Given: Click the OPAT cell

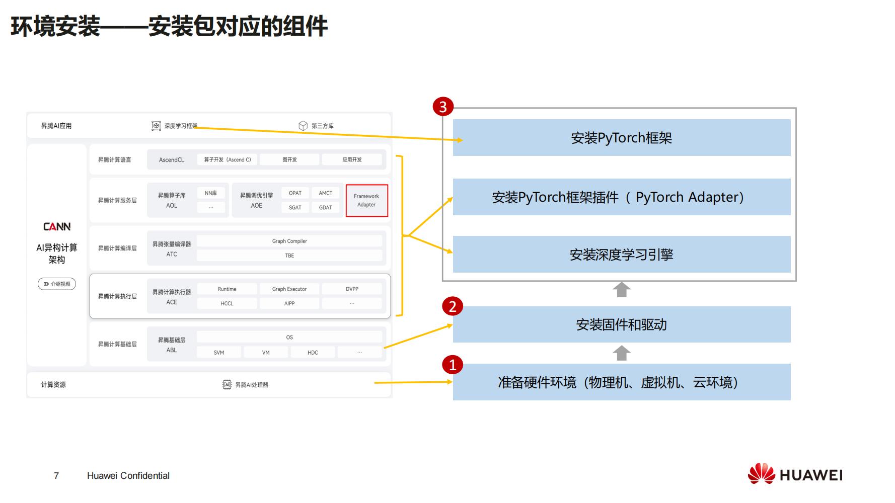Looking at the screenshot, I should tap(295, 193).
